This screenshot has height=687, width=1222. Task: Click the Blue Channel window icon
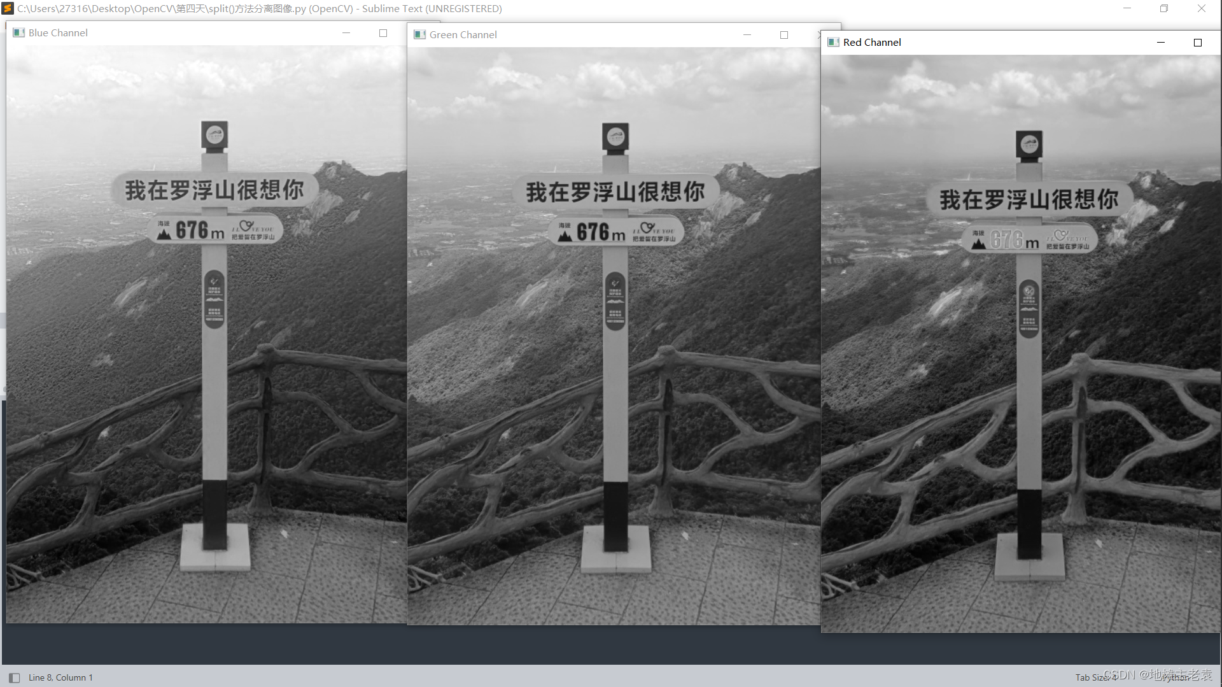(18, 32)
